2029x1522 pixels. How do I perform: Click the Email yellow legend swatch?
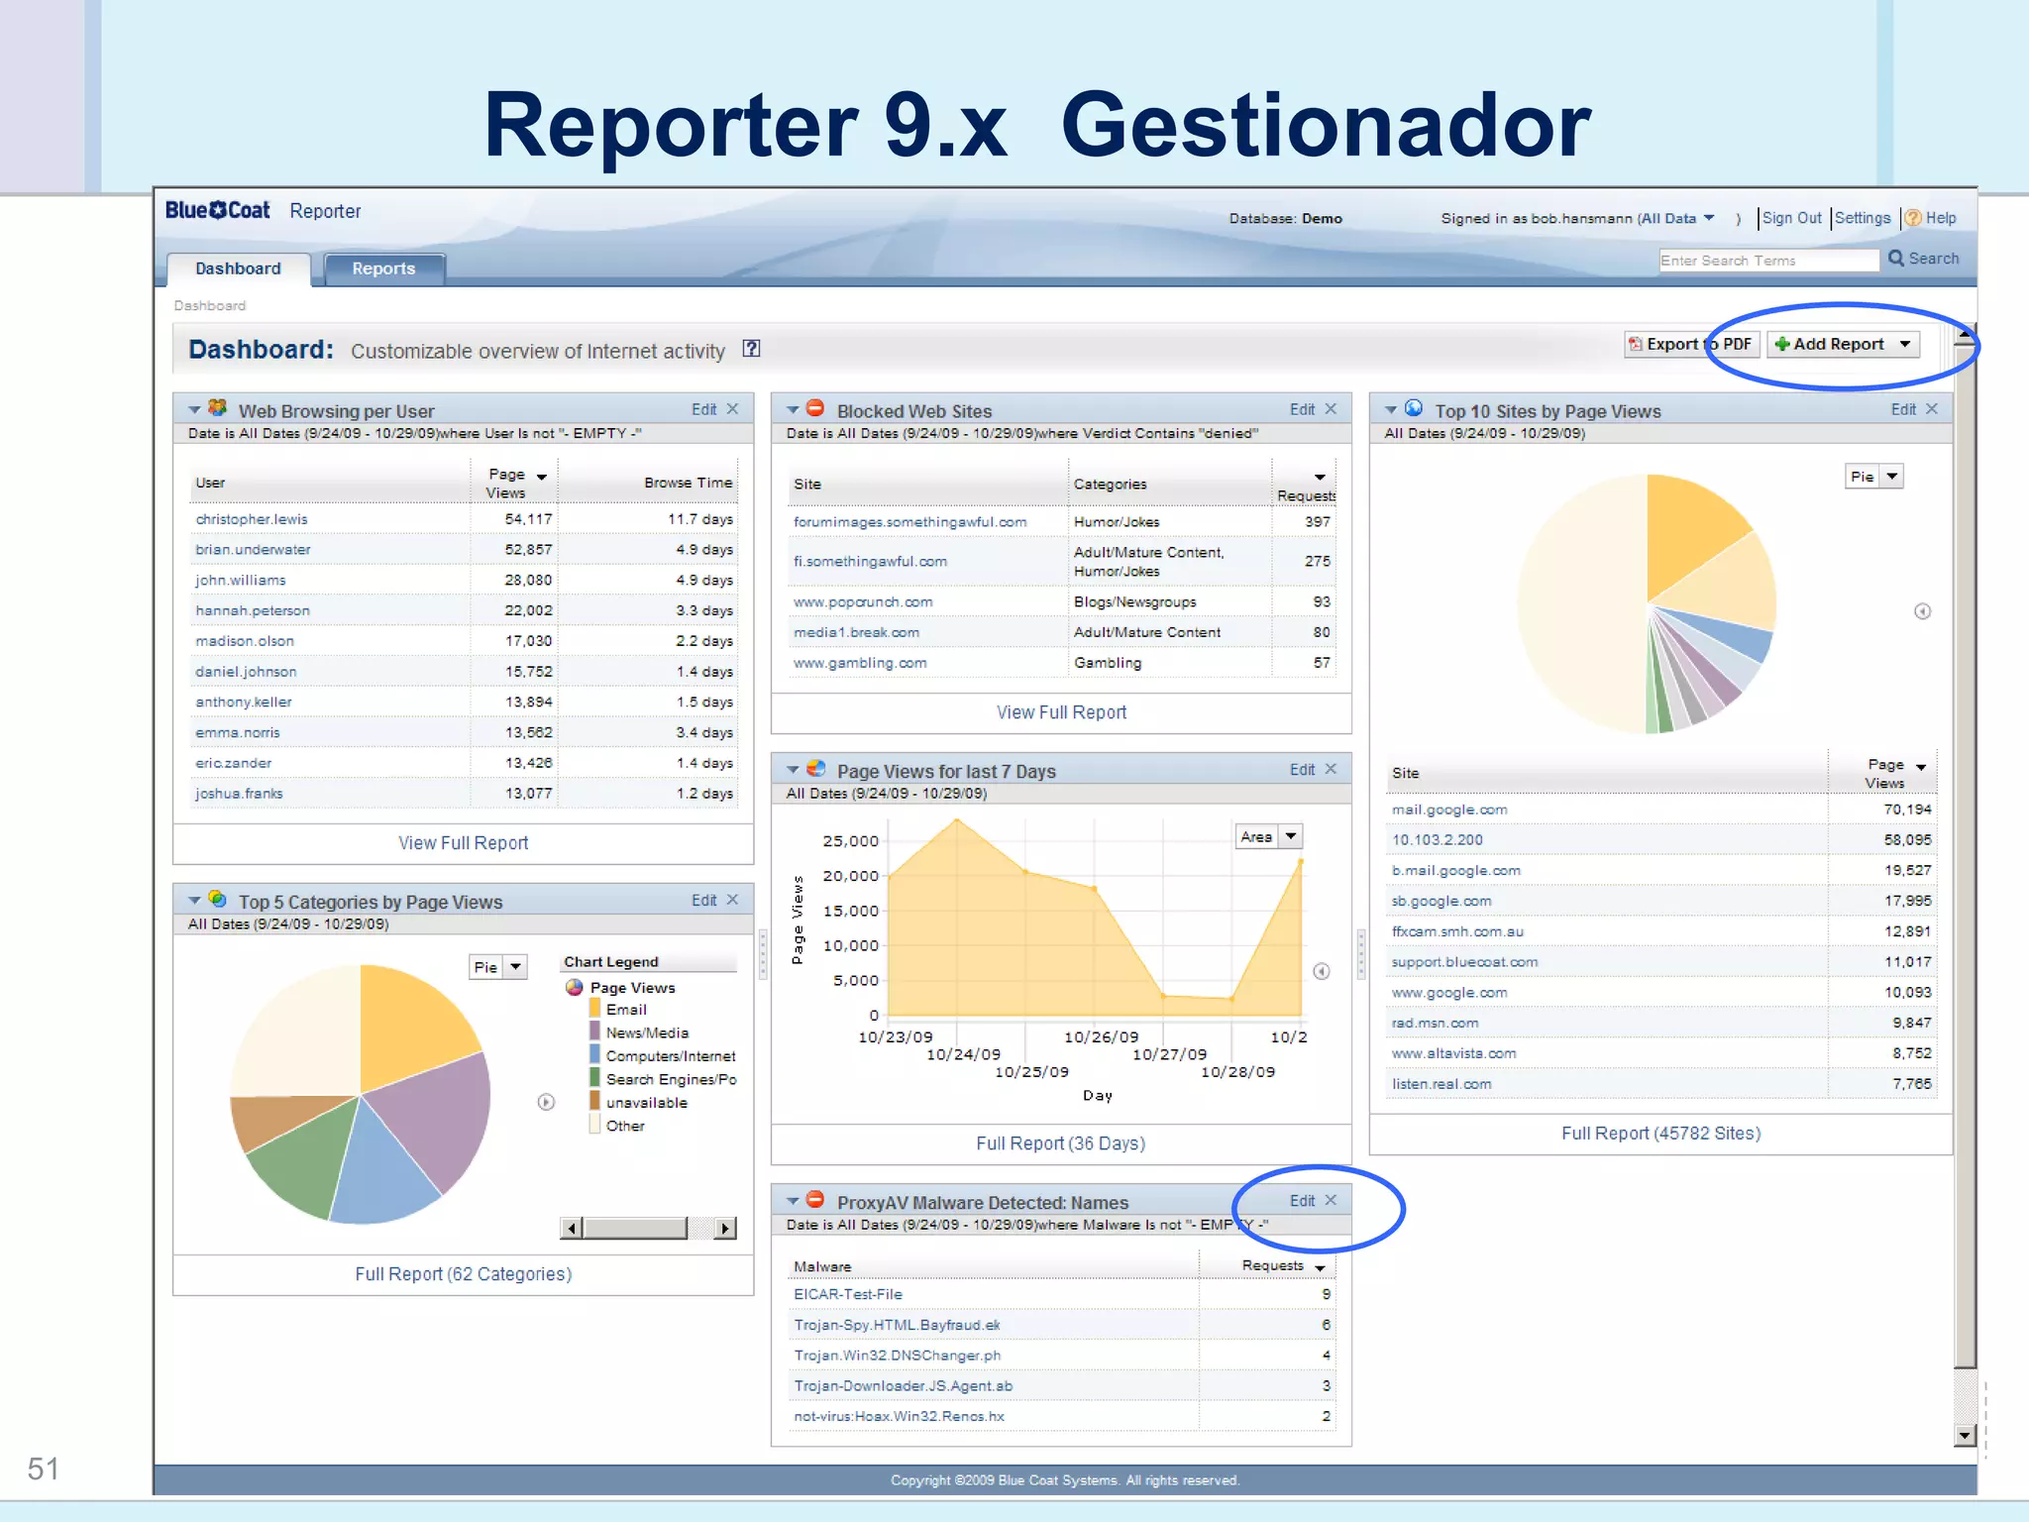pyautogui.click(x=594, y=1009)
